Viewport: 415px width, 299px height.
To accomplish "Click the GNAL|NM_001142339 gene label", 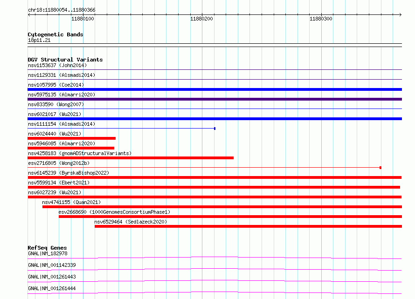I will tap(52, 265).
